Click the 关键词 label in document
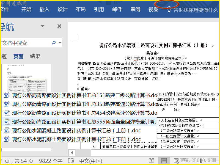Image resolution: width=220 pixels, height=165 pixels. [x=84, y=79]
